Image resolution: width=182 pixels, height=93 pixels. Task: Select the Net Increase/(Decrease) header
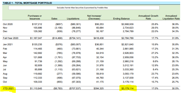coord(94,17)
